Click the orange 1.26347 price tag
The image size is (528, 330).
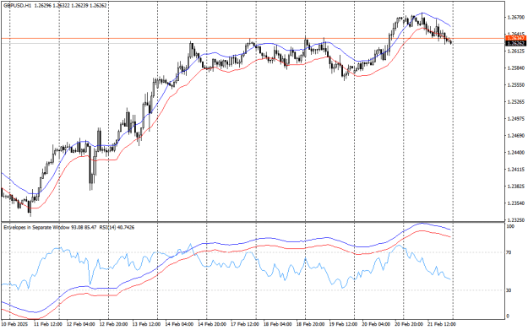(x=515, y=38)
